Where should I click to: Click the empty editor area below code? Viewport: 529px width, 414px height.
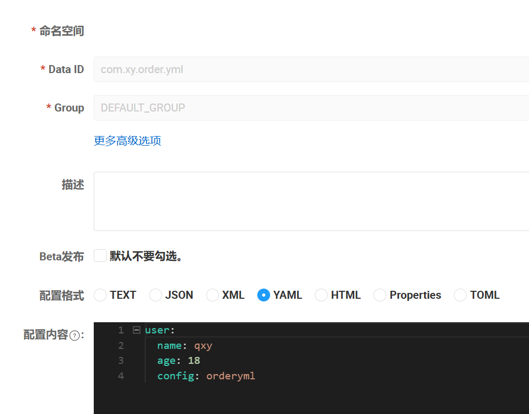pyautogui.click(x=312, y=399)
